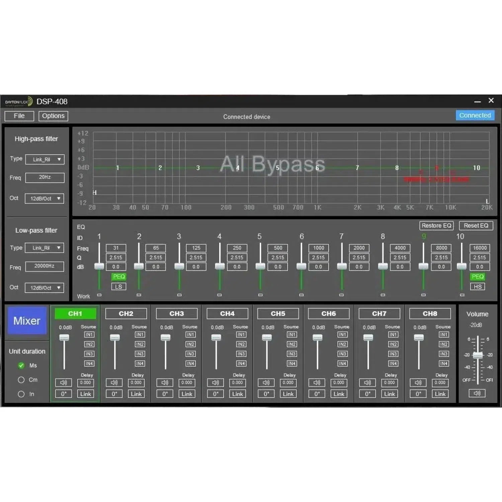Mute CH2 with the speaker icon
502x502 pixels.
114,383
